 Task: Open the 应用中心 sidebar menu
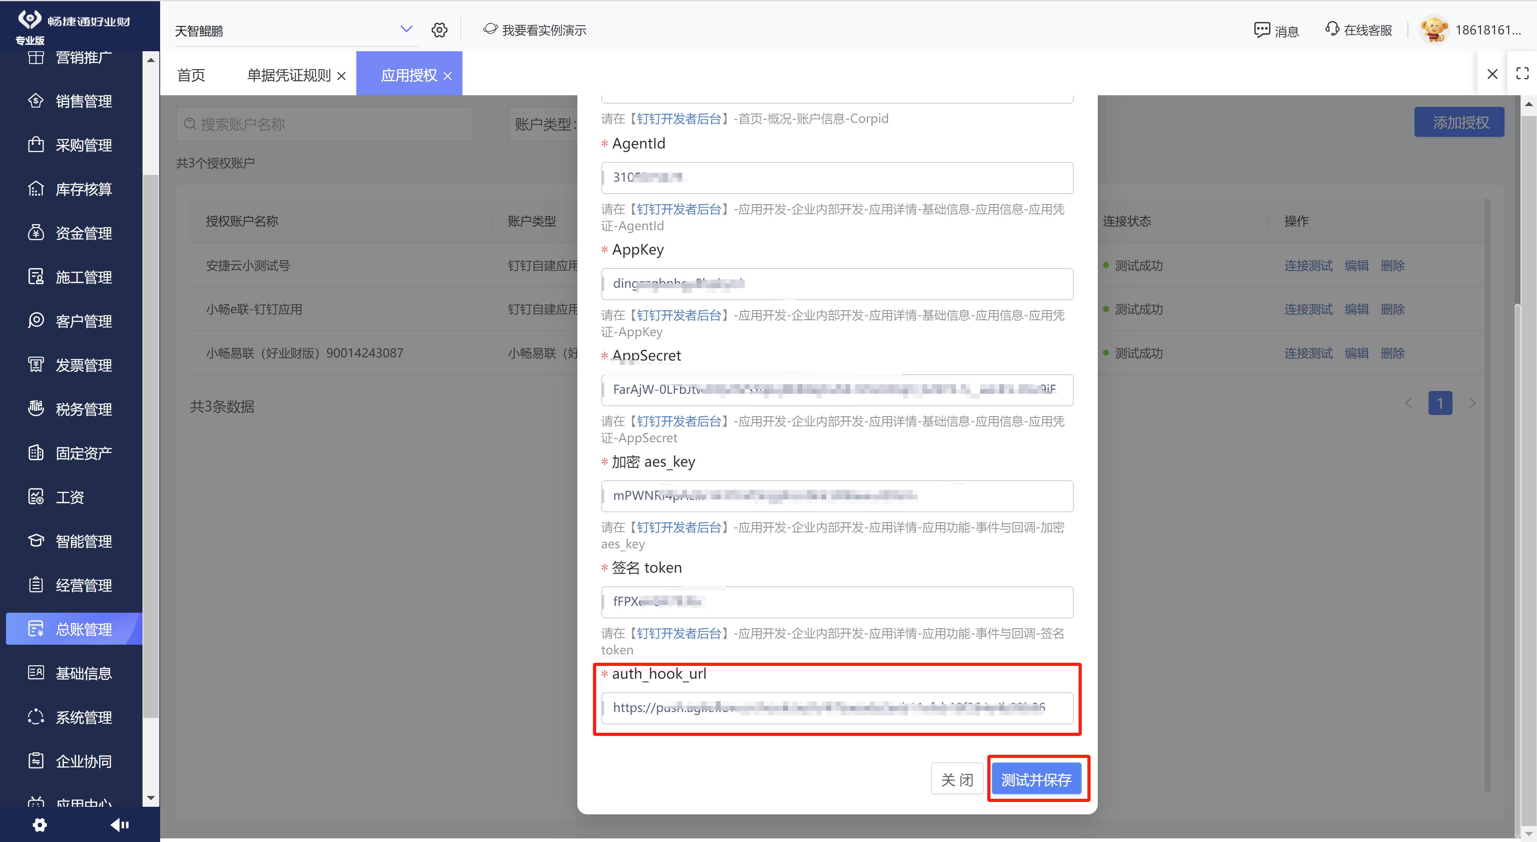(x=84, y=803)
